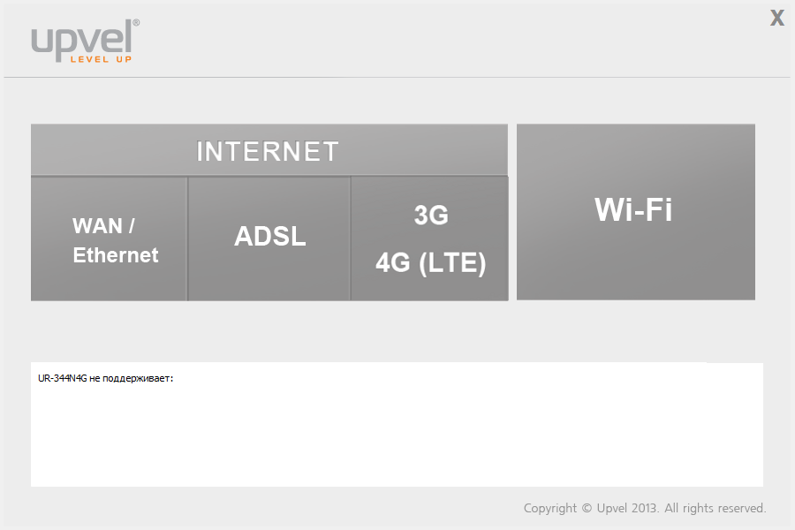The image size is (795, 530).
Task: Click the "Wi-Fi" text label
Action: click(633, 209)
